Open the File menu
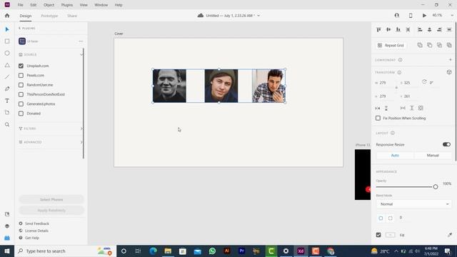The height and width of the screenshot is (257, 457). 20,5
